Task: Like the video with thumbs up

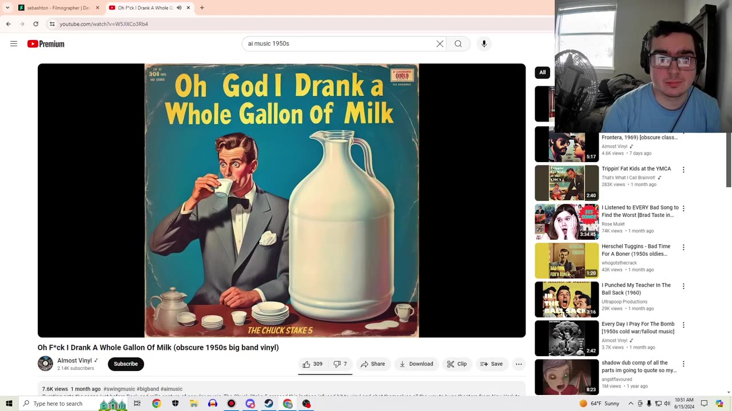Action: click(312, 364)
